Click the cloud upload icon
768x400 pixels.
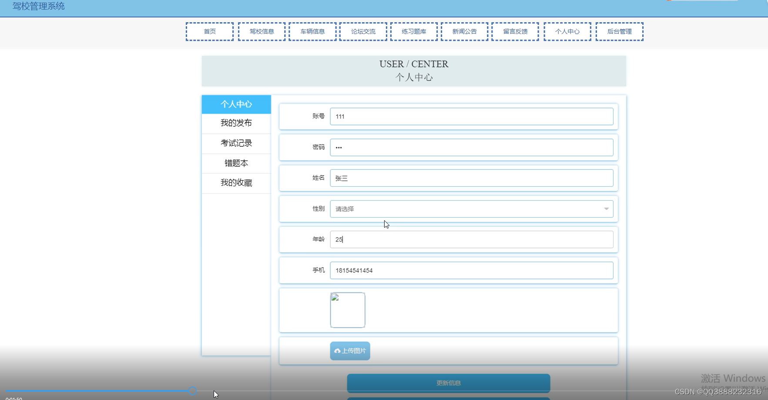click(x=337, y=351)
